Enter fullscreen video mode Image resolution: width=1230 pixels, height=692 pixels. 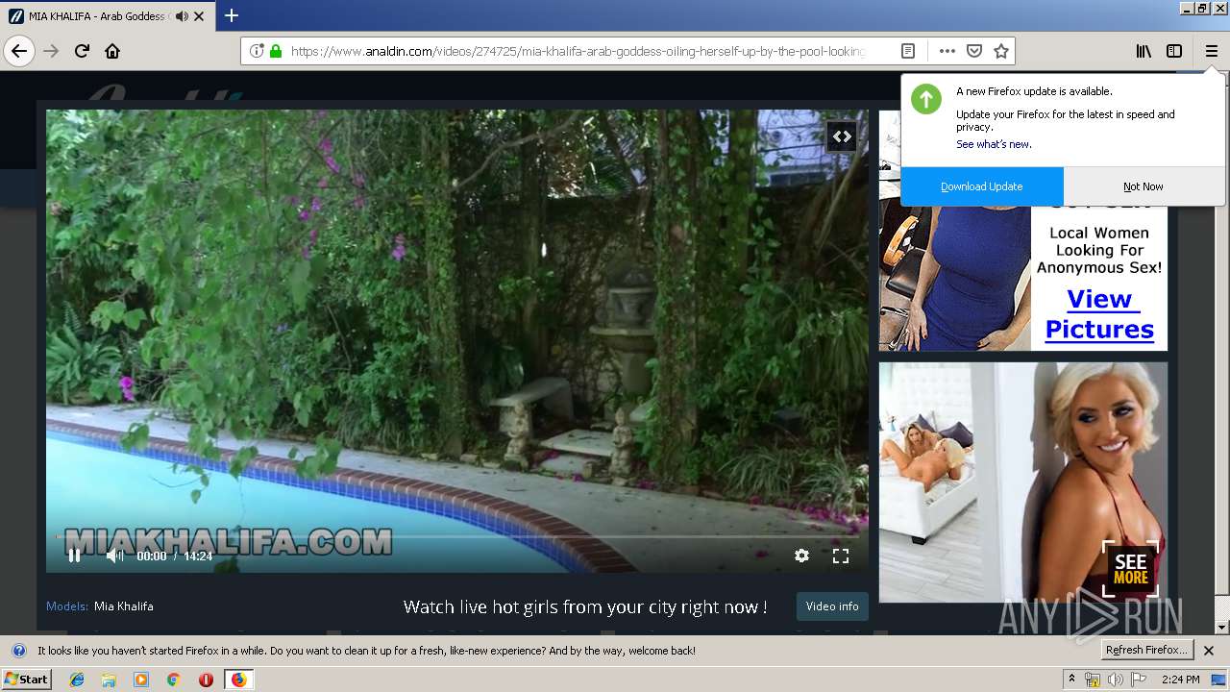(841, 556)
